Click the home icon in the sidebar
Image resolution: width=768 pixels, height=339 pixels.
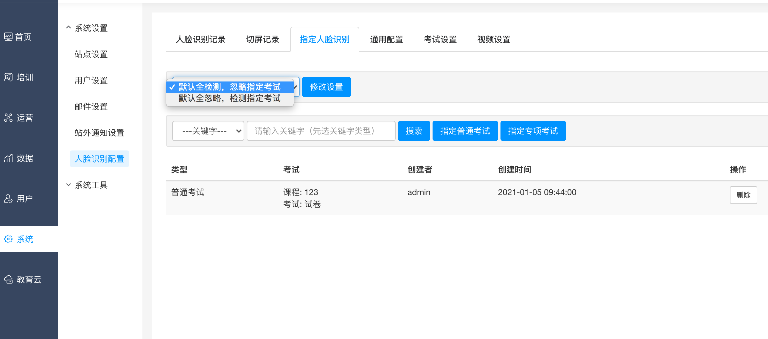coord(8,37)
